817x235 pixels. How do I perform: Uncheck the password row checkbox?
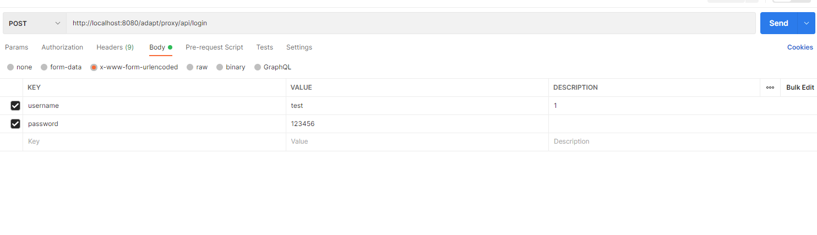click(15, 124)
